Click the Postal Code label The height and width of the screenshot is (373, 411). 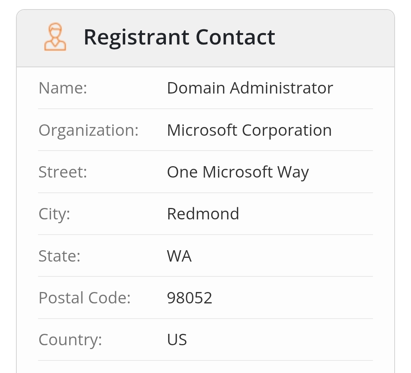point(84,298)
